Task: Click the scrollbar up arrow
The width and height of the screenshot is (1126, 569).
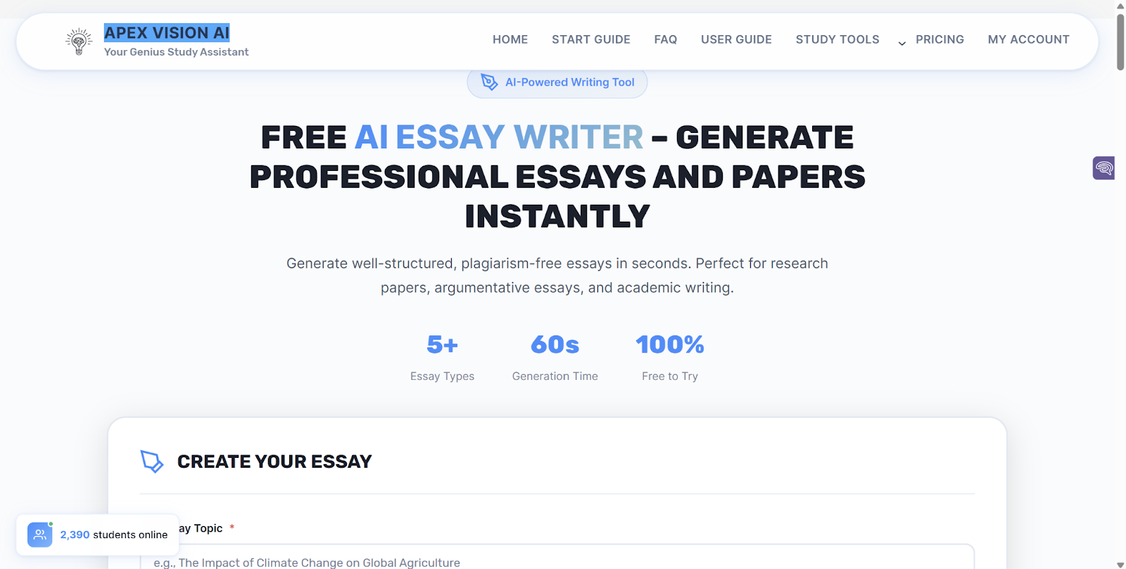Action: [x=1120, y=6]
